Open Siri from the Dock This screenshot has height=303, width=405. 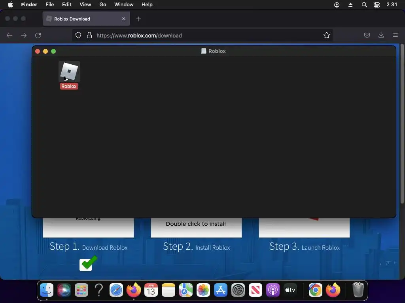(x=64, y=290)
